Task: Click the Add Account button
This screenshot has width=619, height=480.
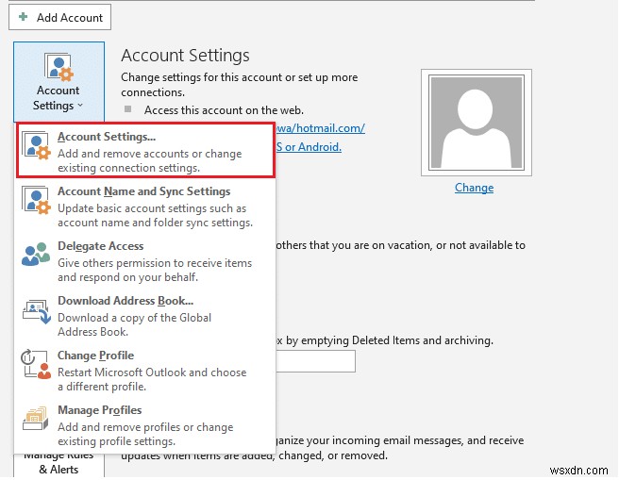Action: [x=60, y=17]
